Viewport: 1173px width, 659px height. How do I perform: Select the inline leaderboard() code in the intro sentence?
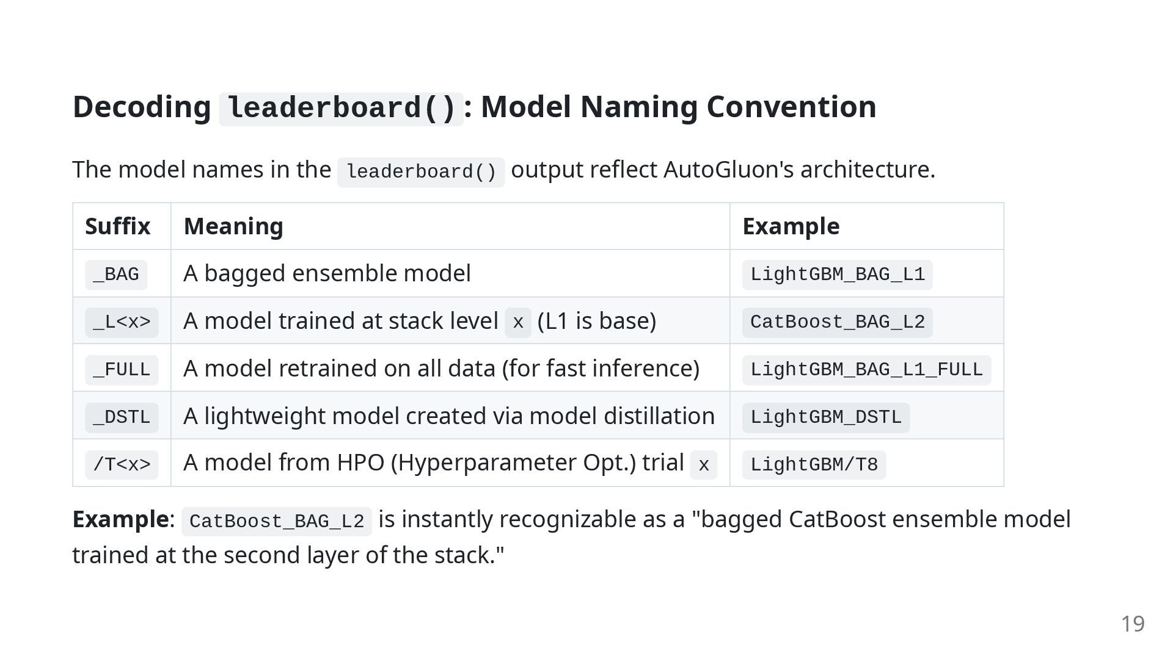pos(421,172)
